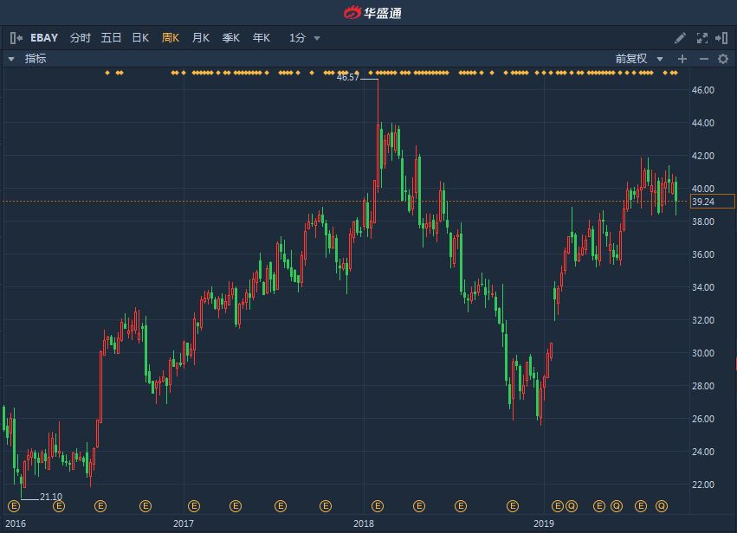Viewport: 737px width, 533px height.
Task: Click the last Q marker in 2019
Action: pyautogui.click(x=662, y=505)
